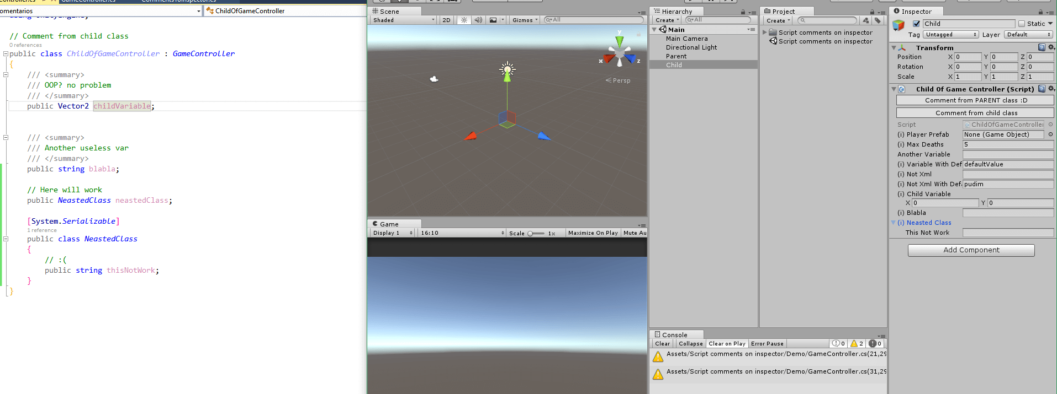1057x394 pixels.
Task: Open Shaded draw mode dropdown
Action: coord(403,20)
